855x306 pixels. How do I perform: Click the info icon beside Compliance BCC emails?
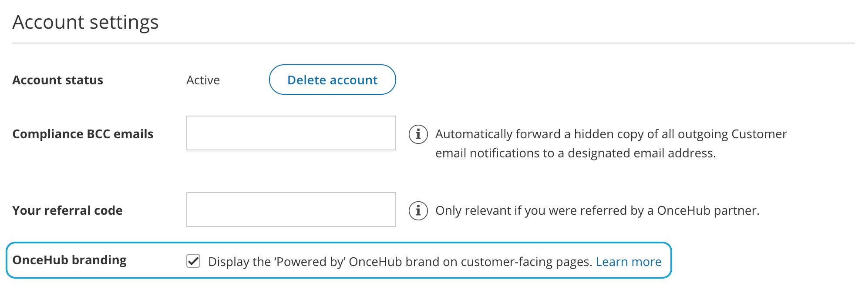click(x=418, y=134)
